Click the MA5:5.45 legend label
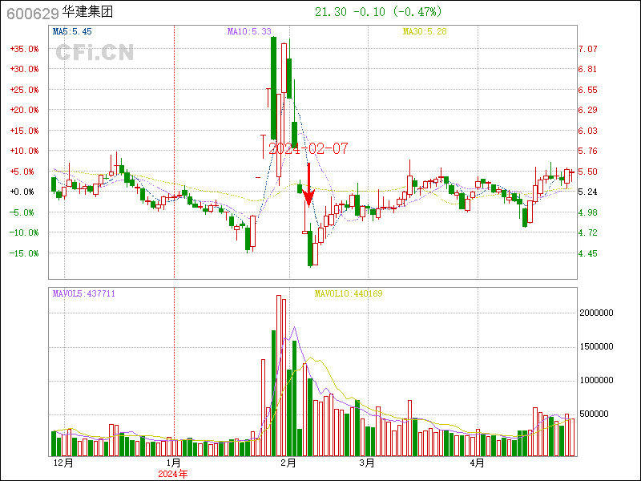 (x=72, y=31)
